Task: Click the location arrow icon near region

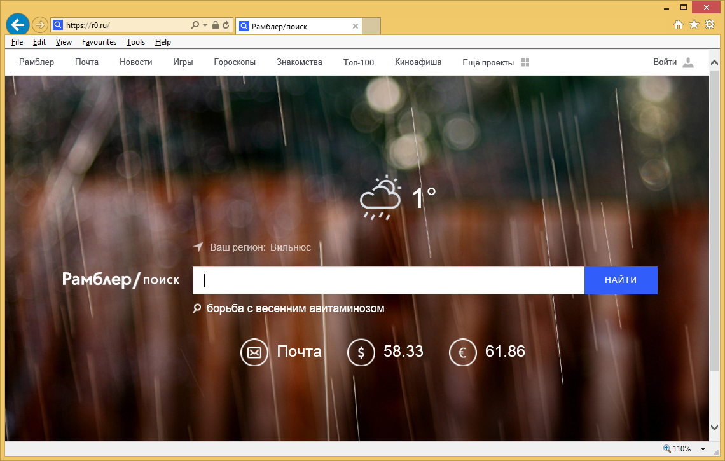Action: click(198, 247)
